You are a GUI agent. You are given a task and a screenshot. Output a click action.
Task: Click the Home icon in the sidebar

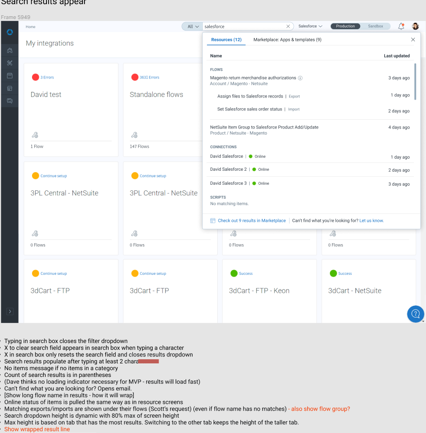point(10,50)
